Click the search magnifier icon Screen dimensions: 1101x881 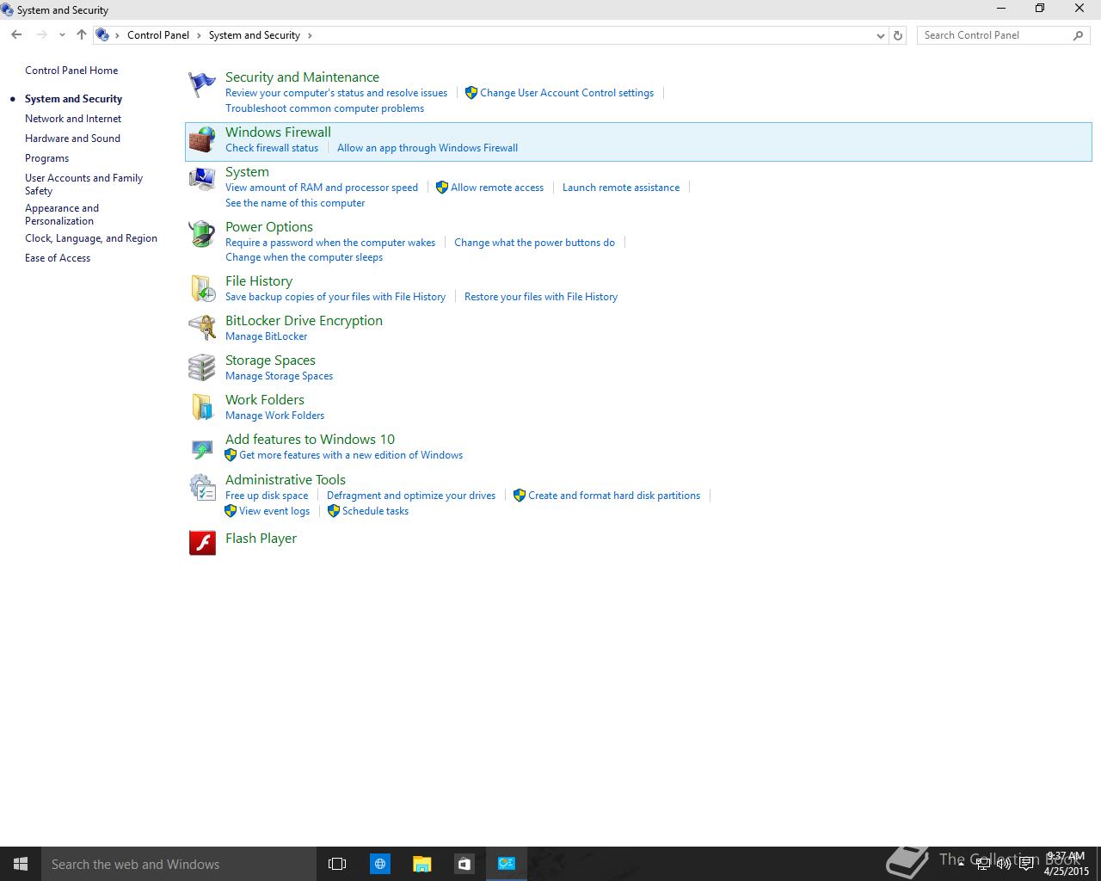click(x=1078, y=35)
